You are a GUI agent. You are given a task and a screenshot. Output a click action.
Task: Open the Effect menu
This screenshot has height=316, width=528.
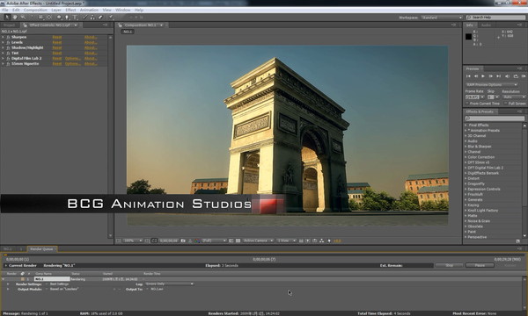(70, 10)
